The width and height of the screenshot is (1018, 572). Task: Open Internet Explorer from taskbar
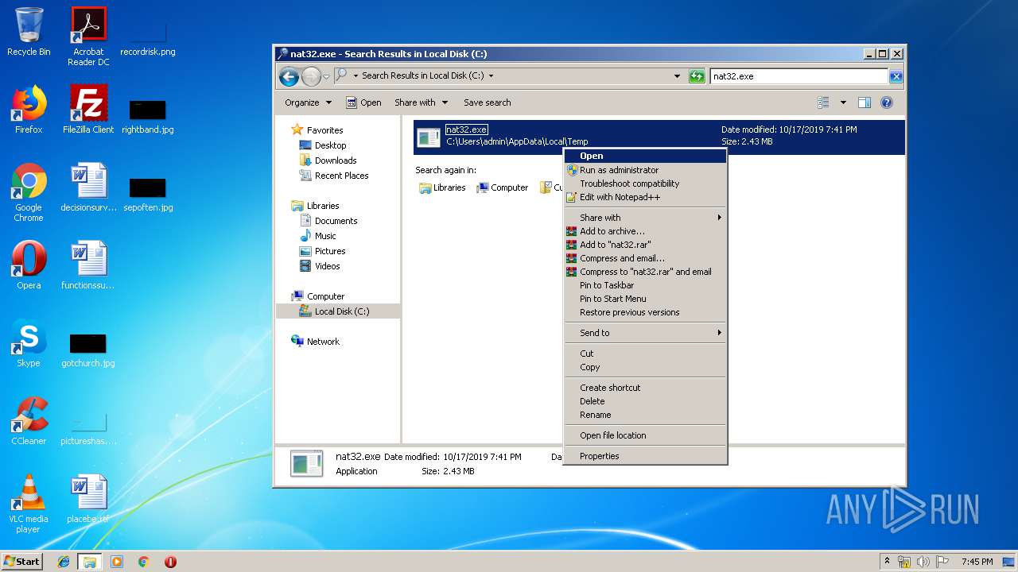click(64, 562)
